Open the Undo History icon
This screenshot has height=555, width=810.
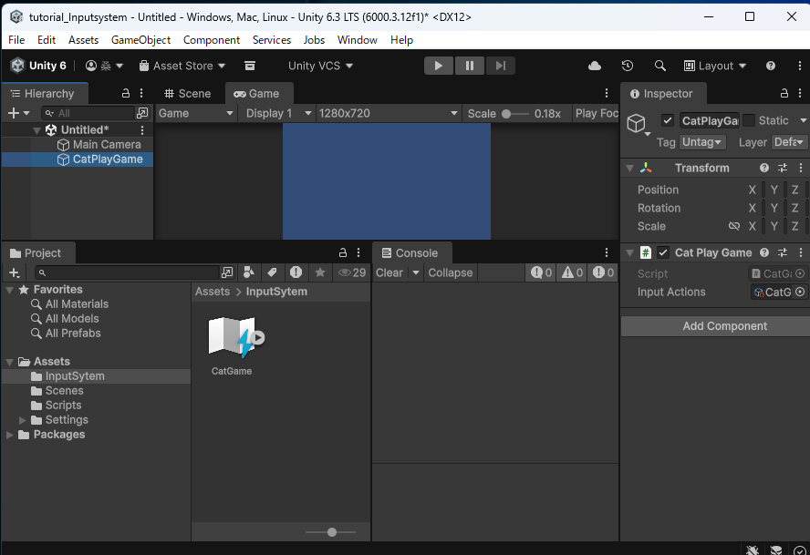click(628, 66)
